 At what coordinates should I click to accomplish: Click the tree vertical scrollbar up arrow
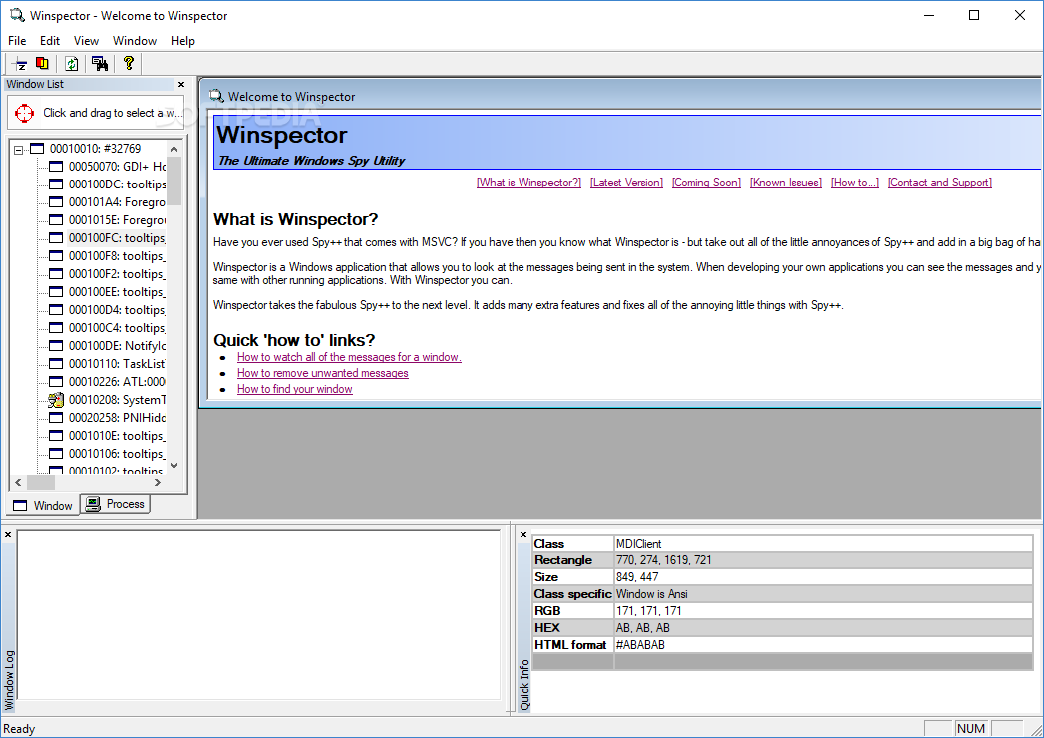click(174, 149)
